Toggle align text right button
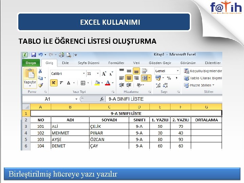The width and height of the screenshot is (244, 183). [136, 78]
